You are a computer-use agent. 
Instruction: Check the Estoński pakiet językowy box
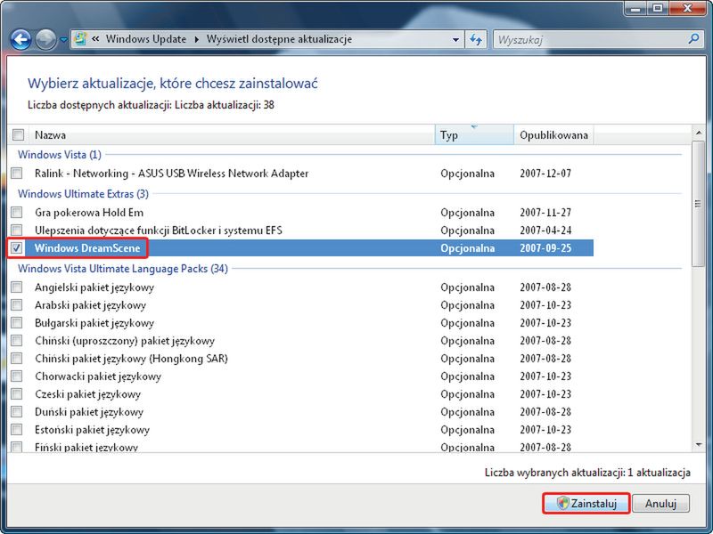point(17,429)
